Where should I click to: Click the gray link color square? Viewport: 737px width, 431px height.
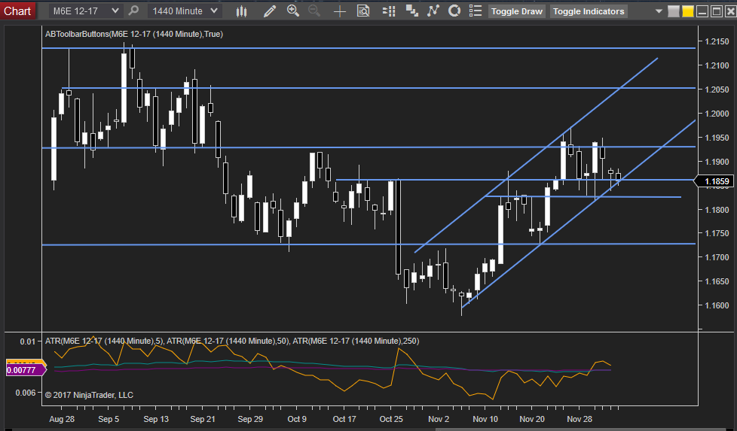674,11
